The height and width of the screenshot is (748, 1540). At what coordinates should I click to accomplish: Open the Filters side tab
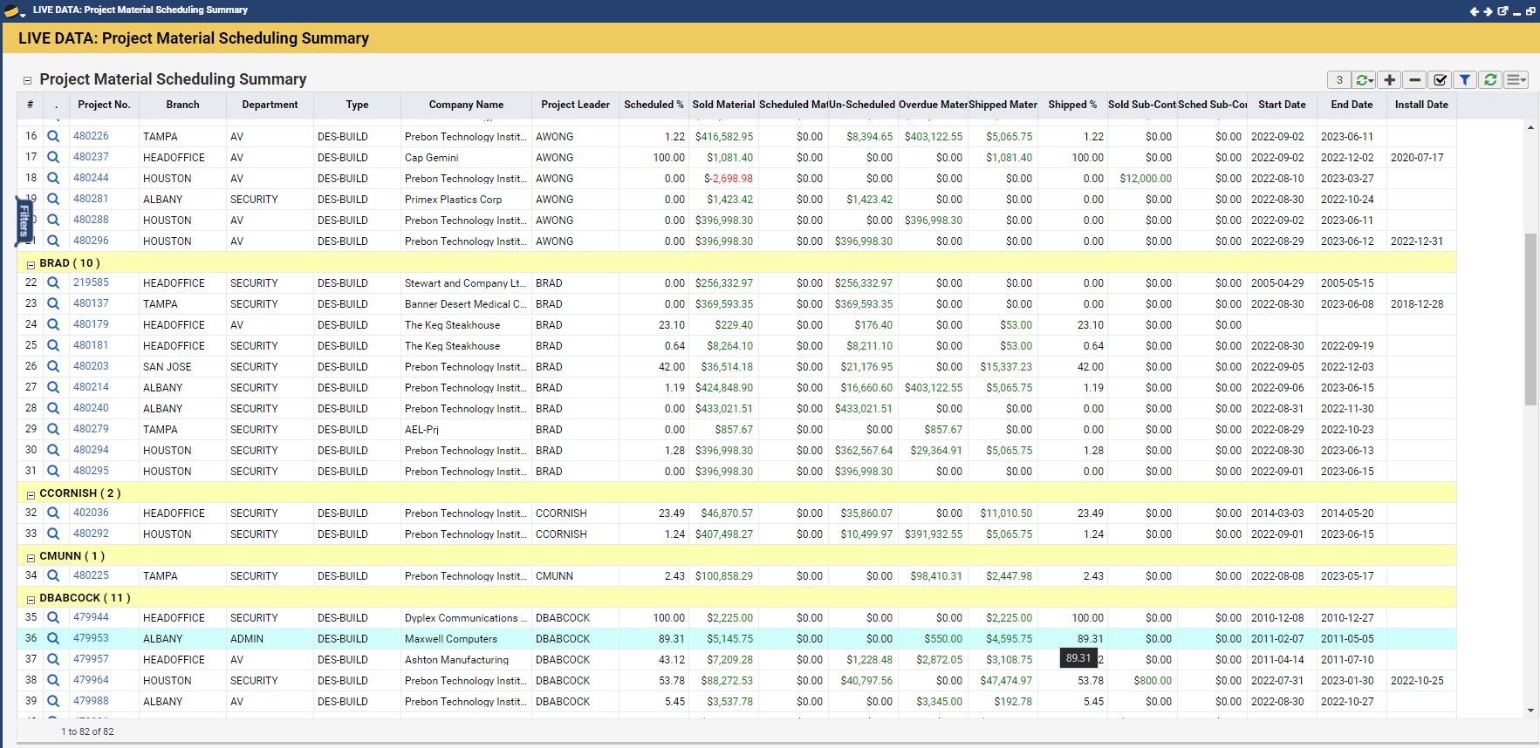click(x=24, y=221)
